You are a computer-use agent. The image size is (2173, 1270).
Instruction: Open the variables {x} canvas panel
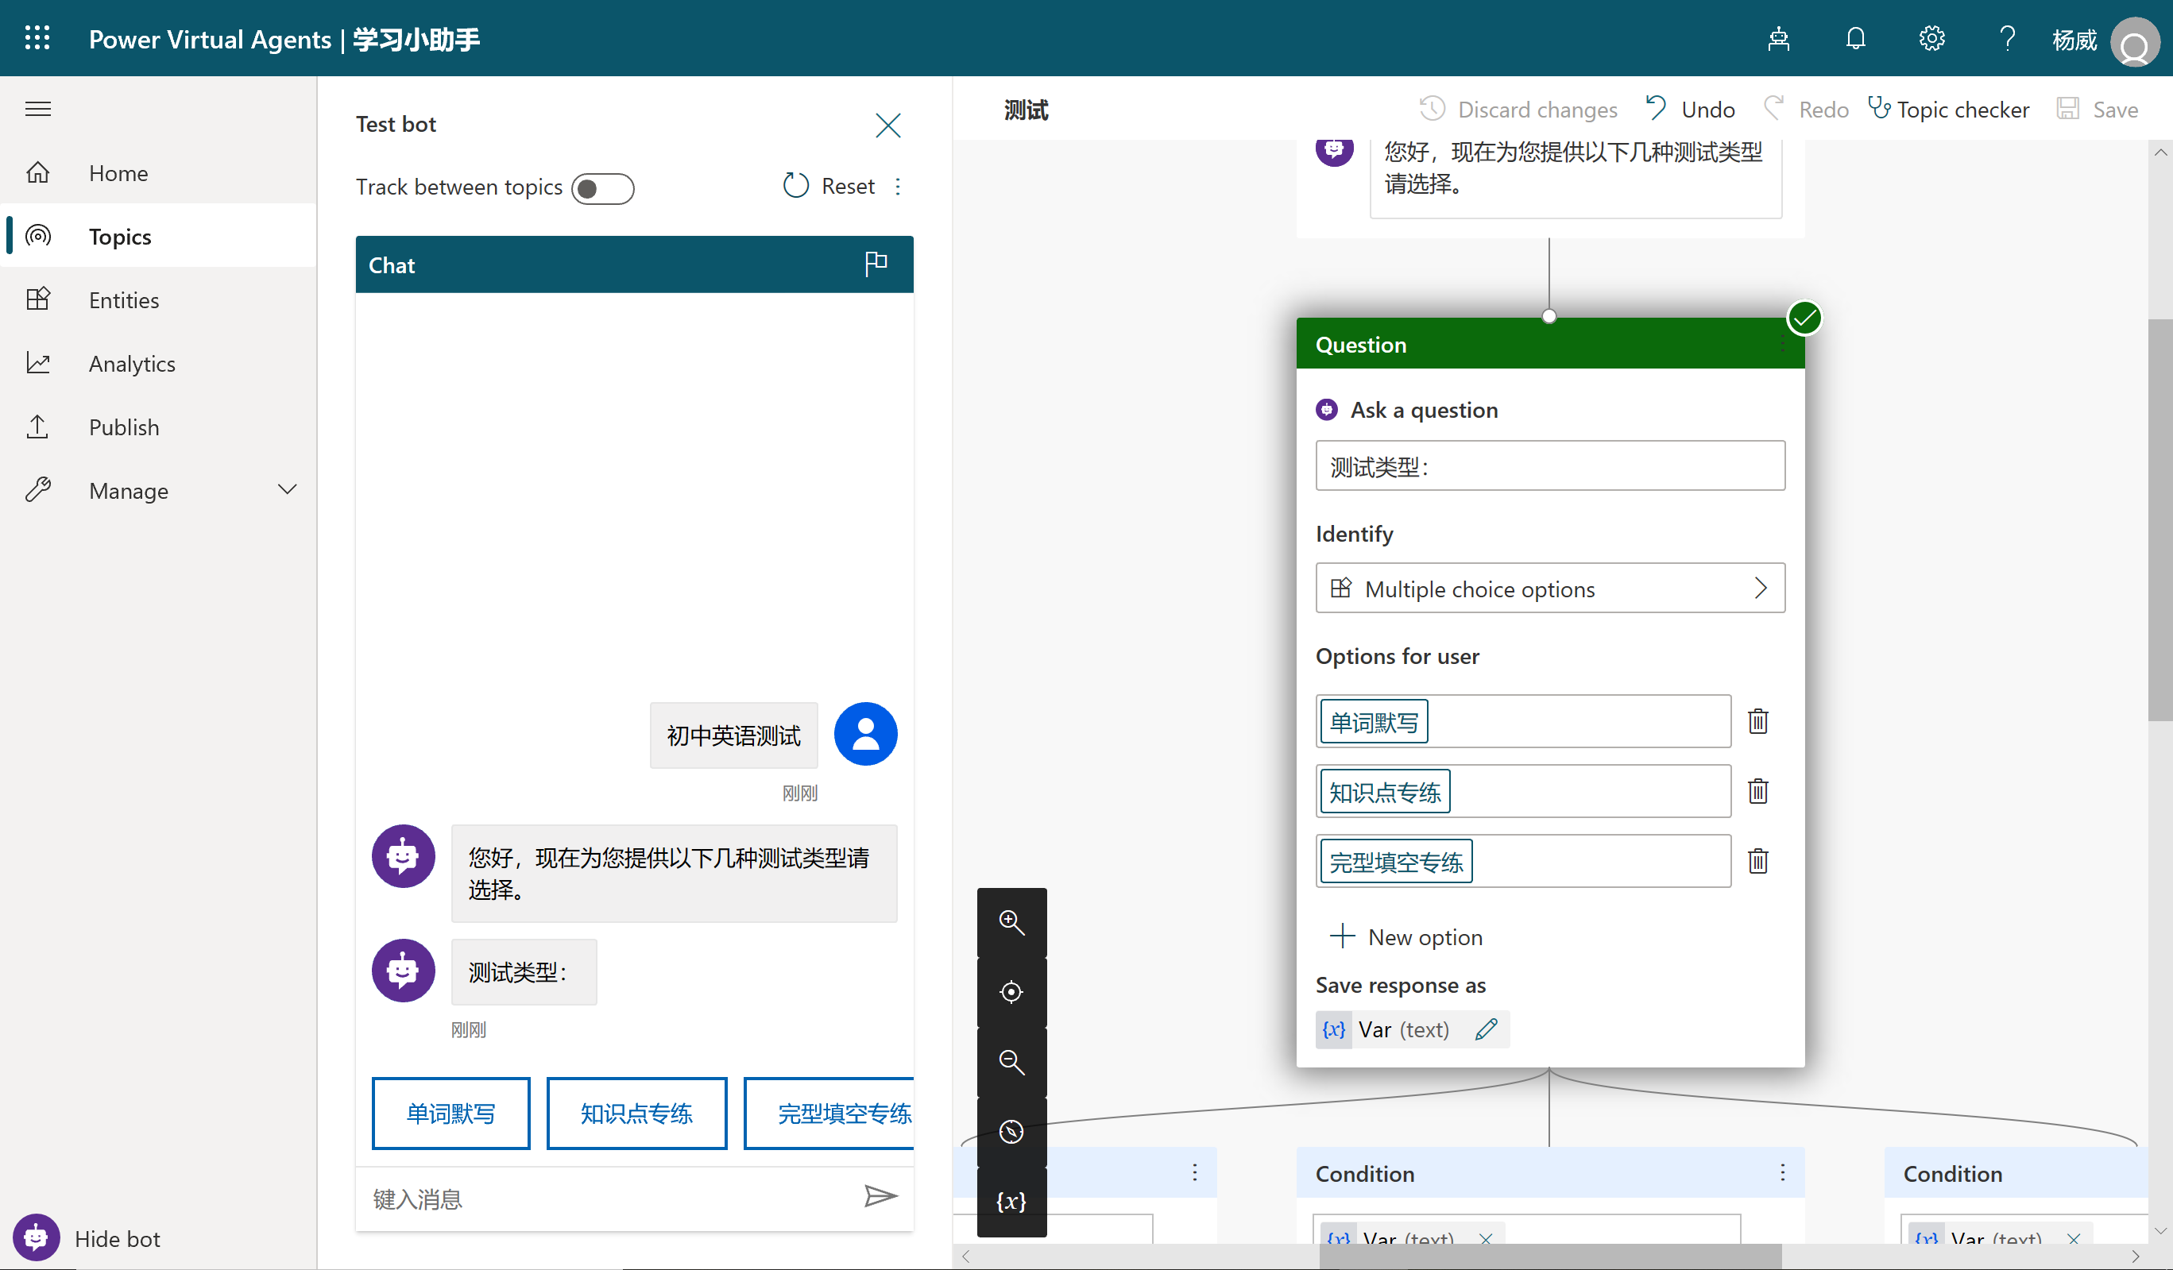pos(1011,1201)
